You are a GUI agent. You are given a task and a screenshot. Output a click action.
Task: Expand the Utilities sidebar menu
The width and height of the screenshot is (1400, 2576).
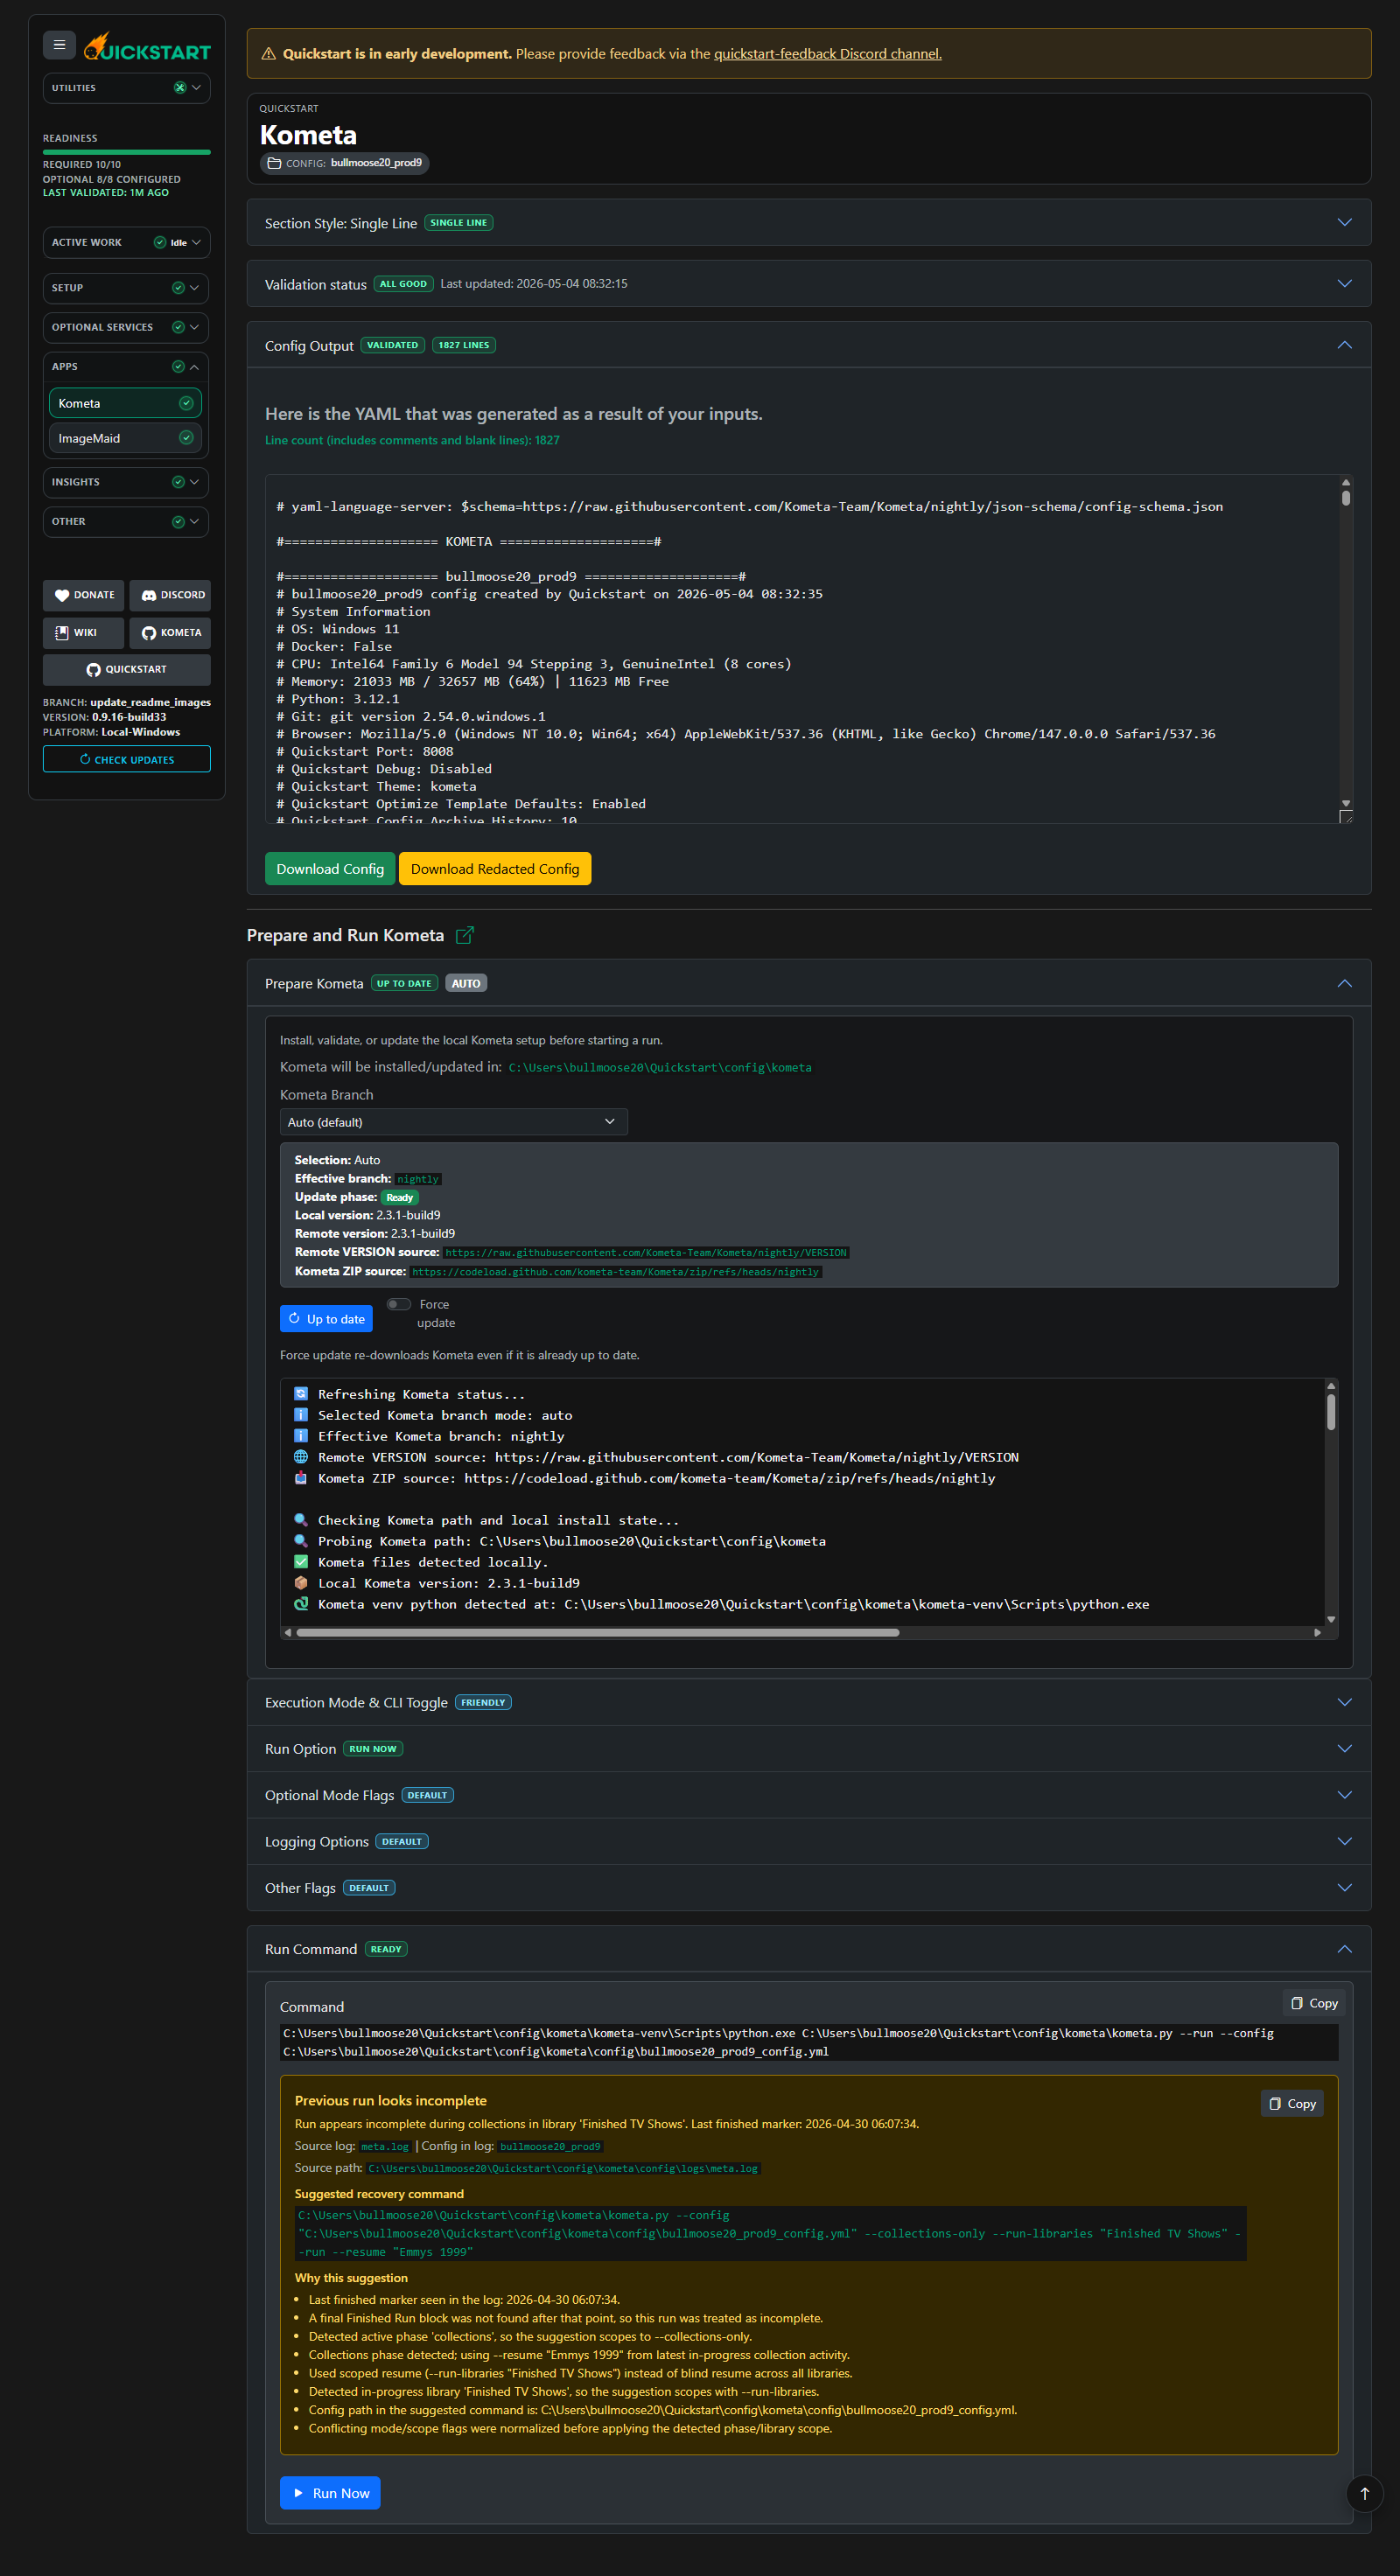pyautogui.click(x=127, y=88)
